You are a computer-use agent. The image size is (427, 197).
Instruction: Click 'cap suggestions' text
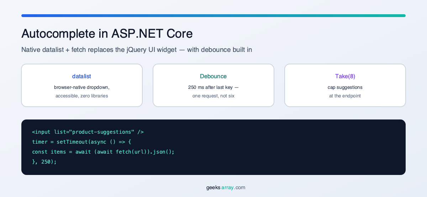point(345,87)
